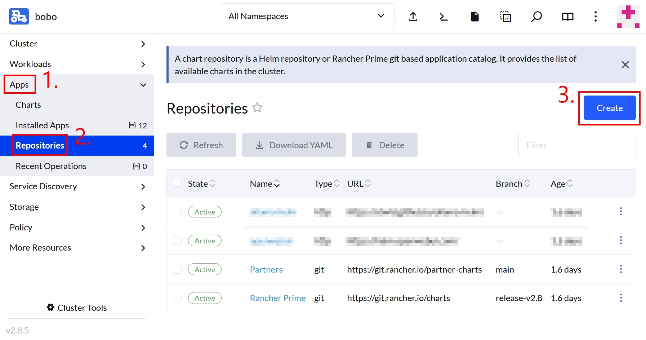Sort the table by Age column
This screenshot has height=340, width=646.
click(562, 184)
